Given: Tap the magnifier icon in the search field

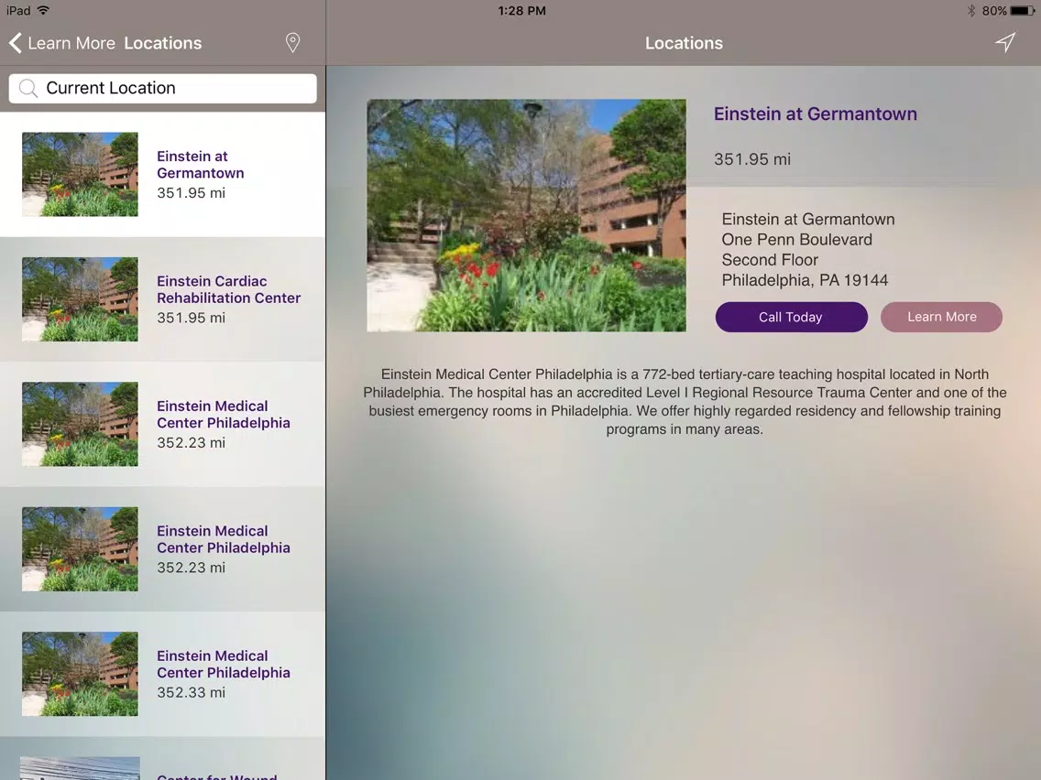Looking at the screenshot, I should click(27, 88).
